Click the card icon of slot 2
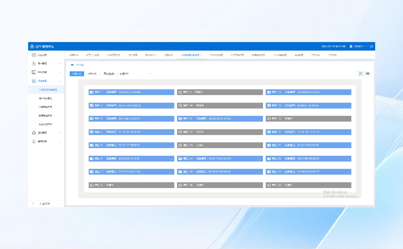 92,106
